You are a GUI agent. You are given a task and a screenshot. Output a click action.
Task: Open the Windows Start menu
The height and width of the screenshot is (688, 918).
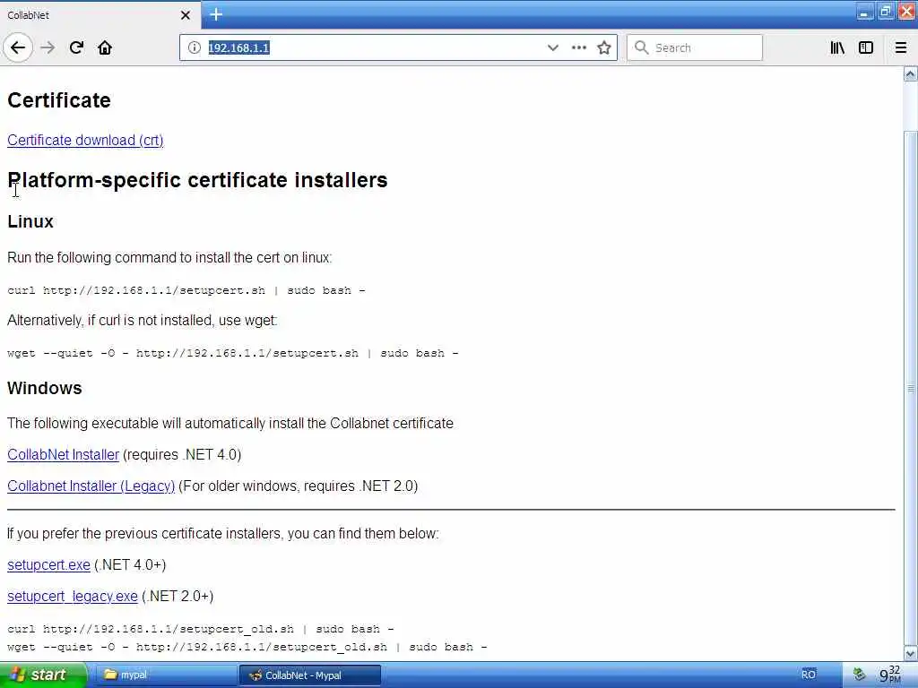tap(42, 675)
